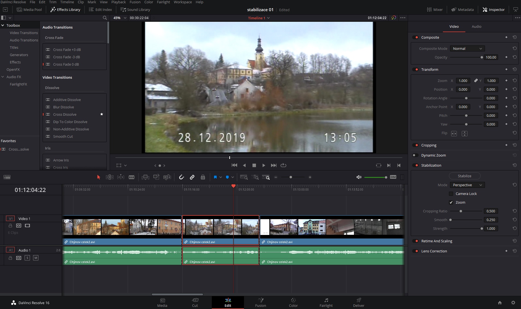Image resolution: width=521 pixels, height=309 pixels.
Task: Select the arrow Selection Mode tool
Action: pyautogui.click(x=99, y=177)
